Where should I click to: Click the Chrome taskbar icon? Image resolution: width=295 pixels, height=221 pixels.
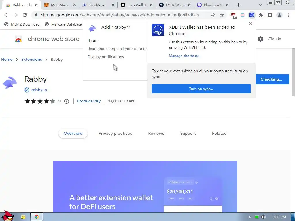coord(37,217)
